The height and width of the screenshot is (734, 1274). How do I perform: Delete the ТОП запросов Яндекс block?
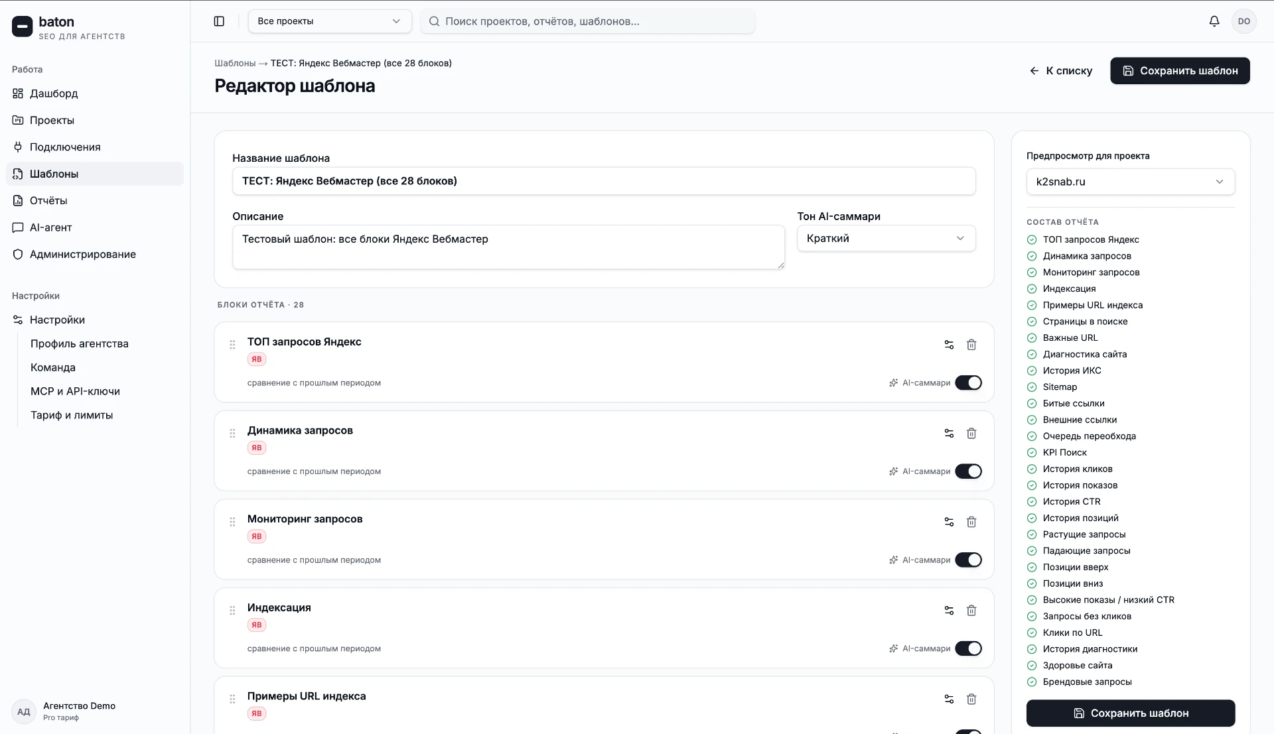[971, 345]
